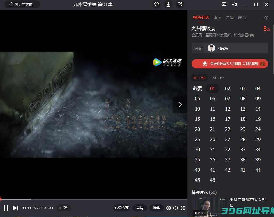Image resolution: width=274 pixels, height=217 pixels.
Task: Choose episode 13
Action: (243, 109)
